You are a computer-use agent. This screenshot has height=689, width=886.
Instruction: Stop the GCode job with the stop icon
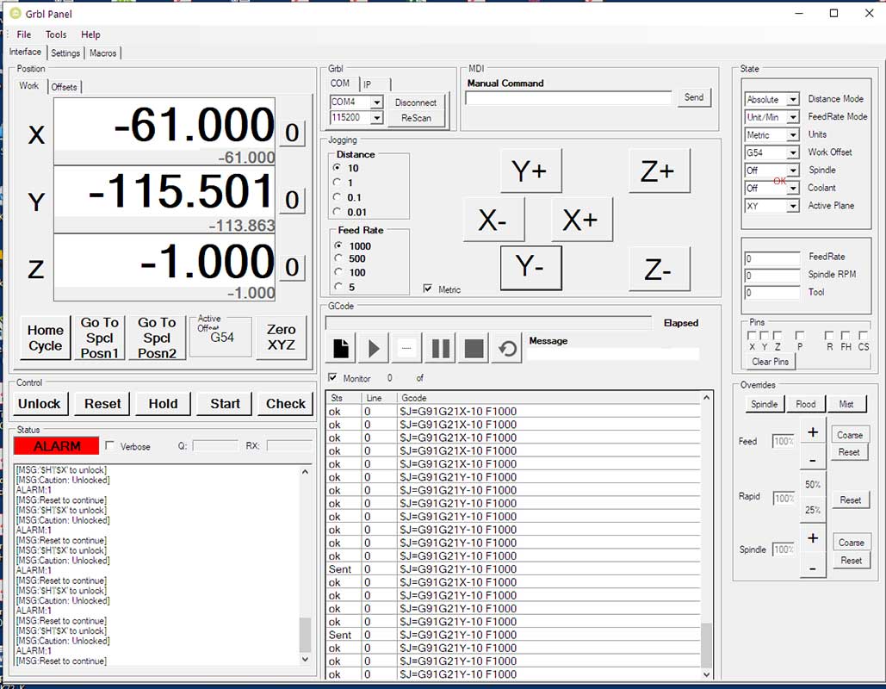pyautogui.click(x=474, y=348)
